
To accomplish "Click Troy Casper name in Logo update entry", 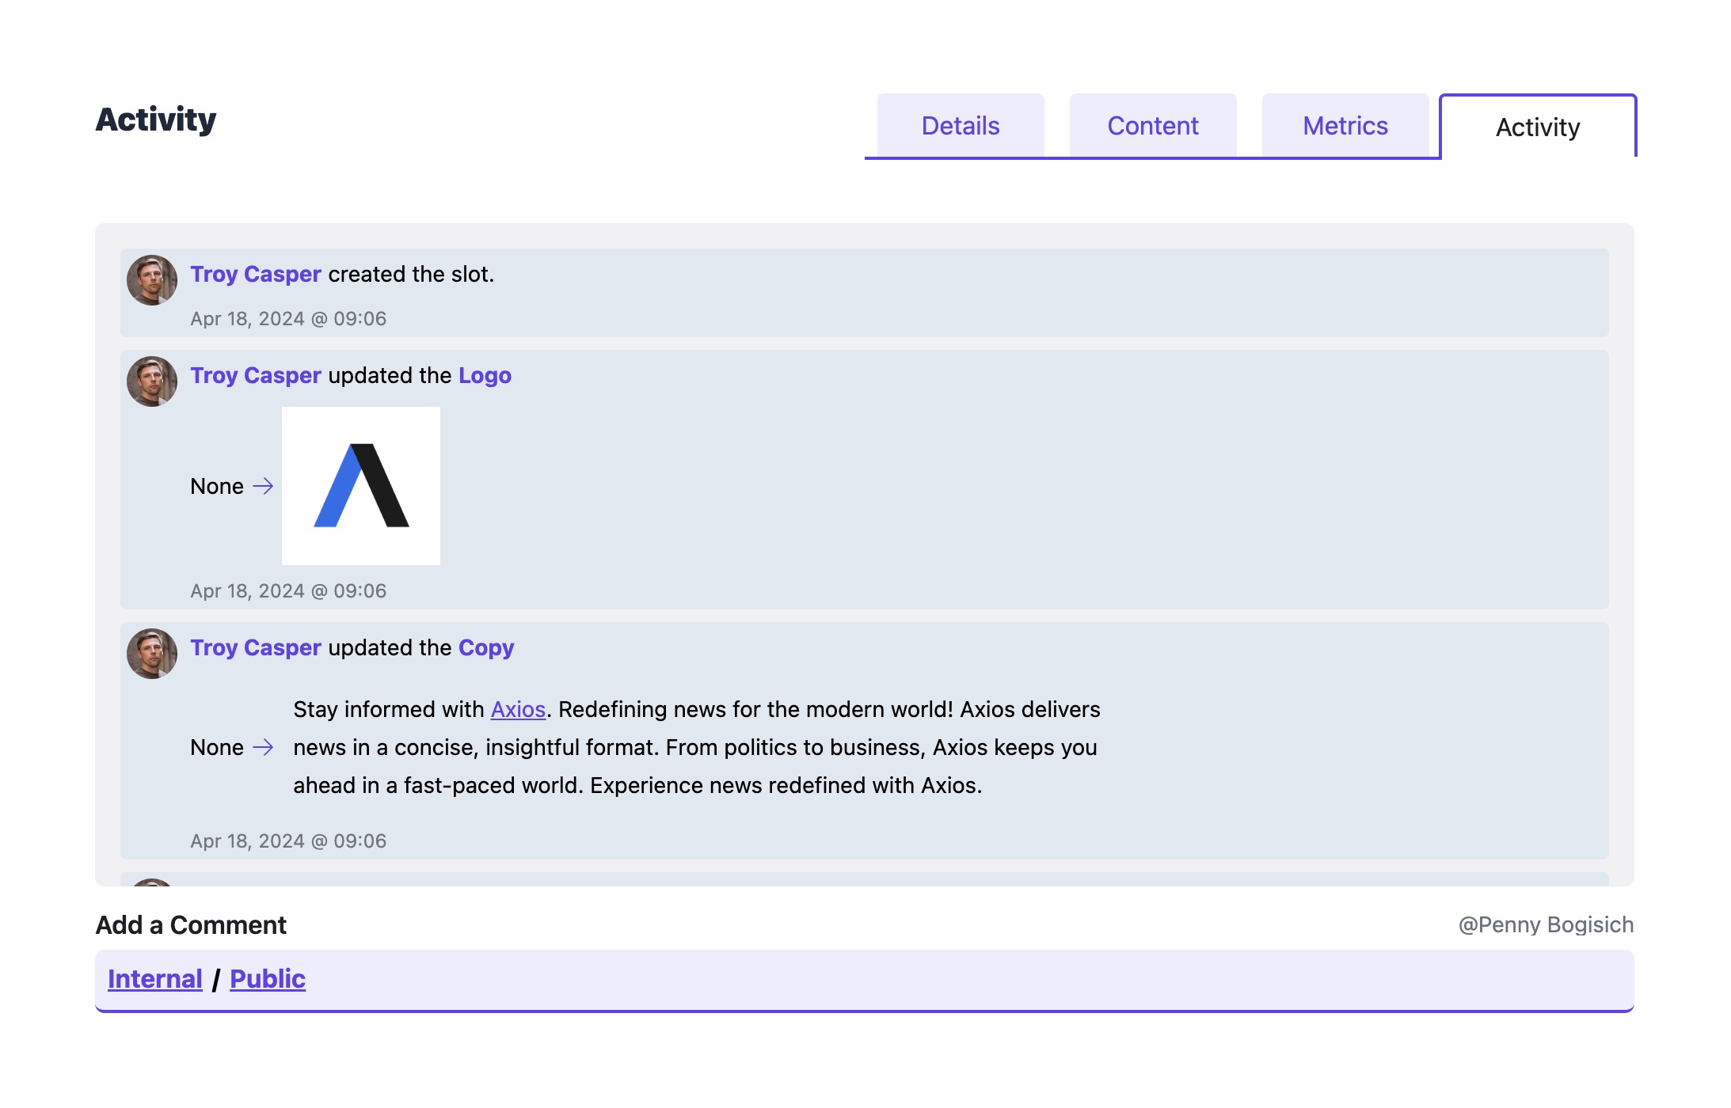I will 255,375.
